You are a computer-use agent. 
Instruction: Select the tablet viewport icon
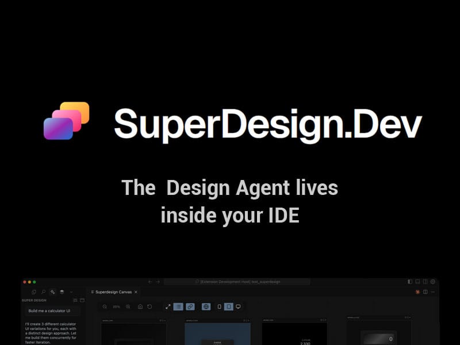click(x=228, y=306)
